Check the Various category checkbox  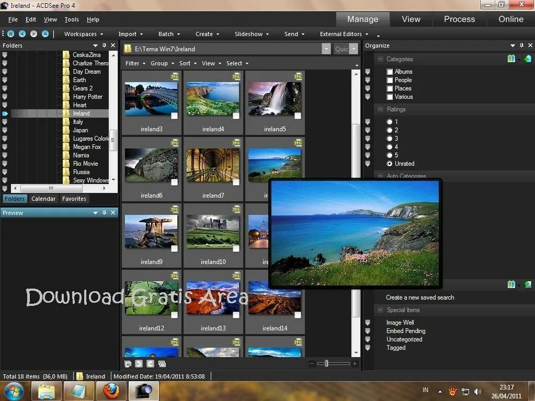[390, 97]
